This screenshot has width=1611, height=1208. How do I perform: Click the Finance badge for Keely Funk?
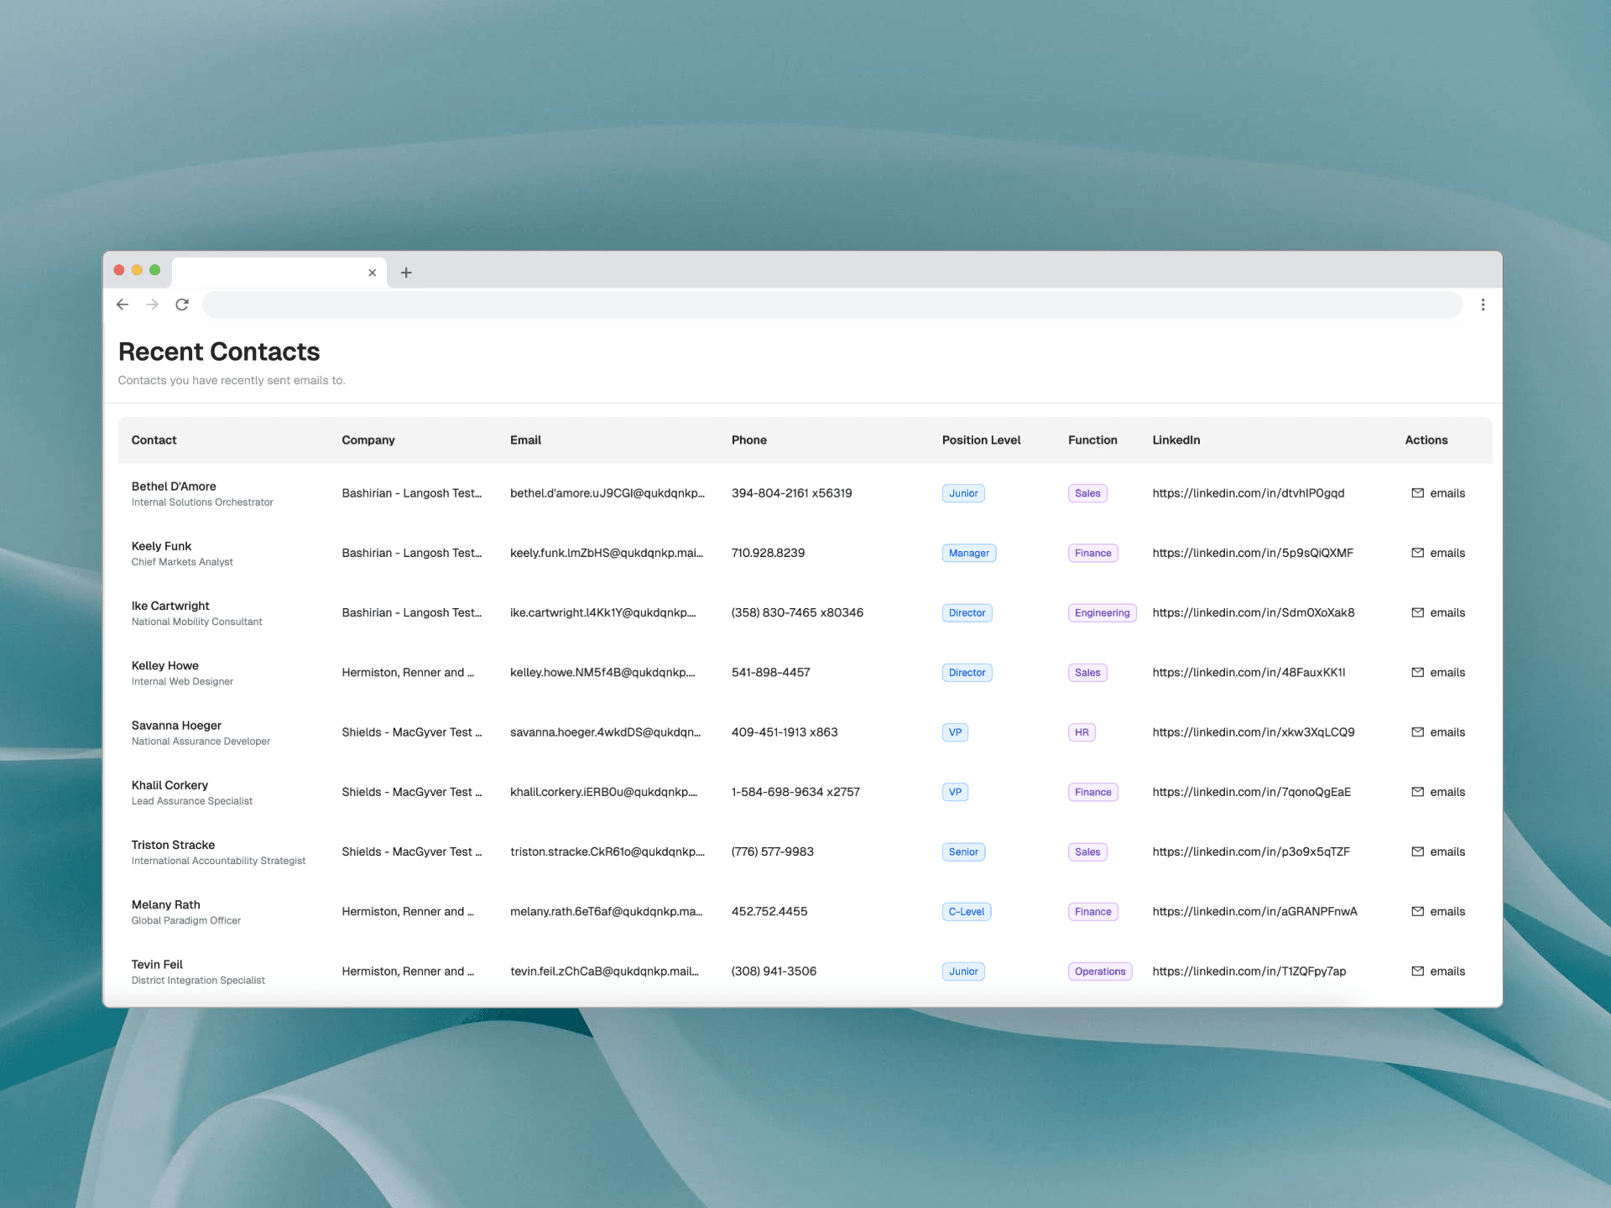tap(1092, 553)
